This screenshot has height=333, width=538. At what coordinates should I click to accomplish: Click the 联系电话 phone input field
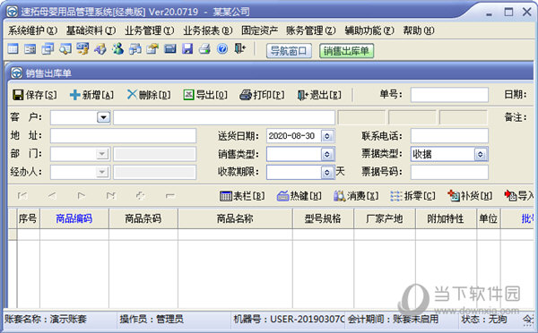click(449, 136)
